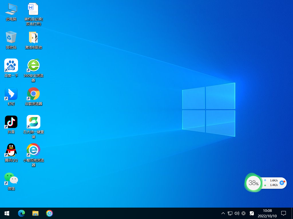Expand hidden icons in the system tray
This screenshot has height=219, width=293.
223,213
